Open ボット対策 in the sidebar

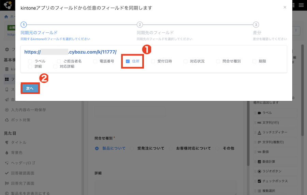(x=20, y=120)
